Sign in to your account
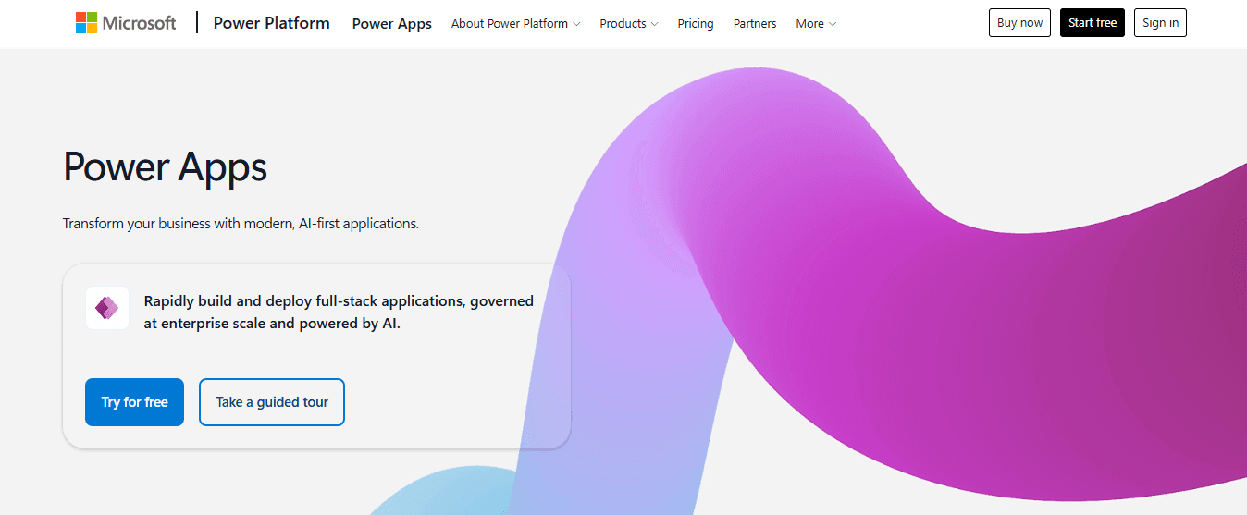 pyautogui.click(x=1160, y=23)
